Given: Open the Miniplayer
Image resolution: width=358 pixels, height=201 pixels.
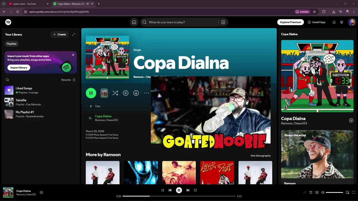Looking at the screenshot, I should 348,192.
